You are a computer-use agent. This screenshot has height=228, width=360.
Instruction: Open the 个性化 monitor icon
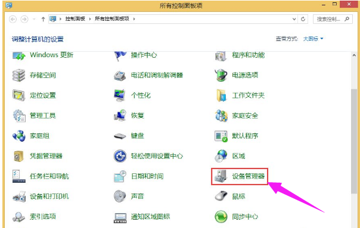[x=120, y=95]
